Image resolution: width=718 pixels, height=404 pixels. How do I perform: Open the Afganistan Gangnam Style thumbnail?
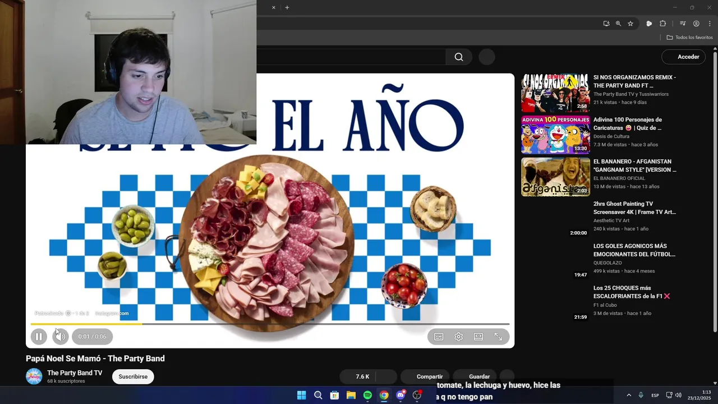coord(555,177)
